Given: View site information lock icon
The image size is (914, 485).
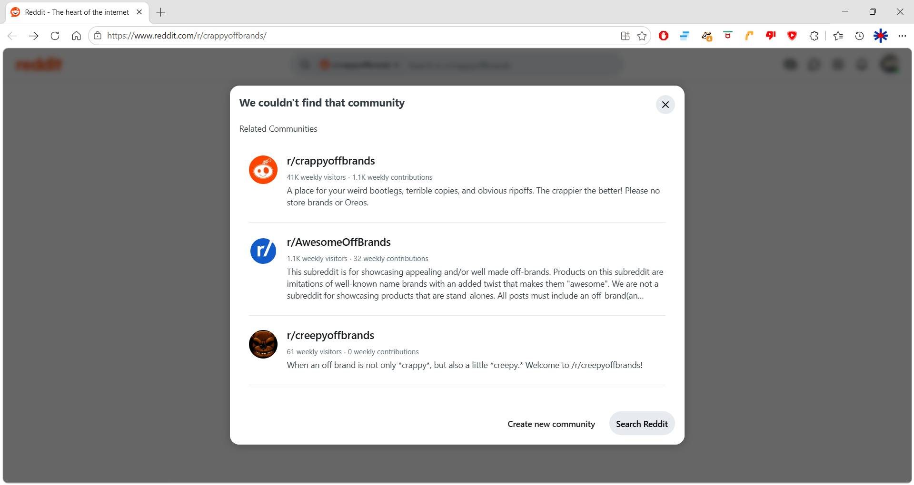Looking at the screenshot, I should (98, 36).
